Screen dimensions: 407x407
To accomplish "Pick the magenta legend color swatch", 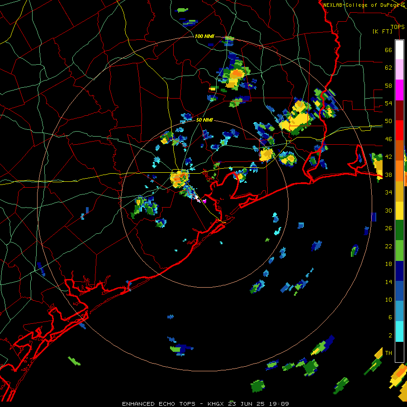I will 399,90.
